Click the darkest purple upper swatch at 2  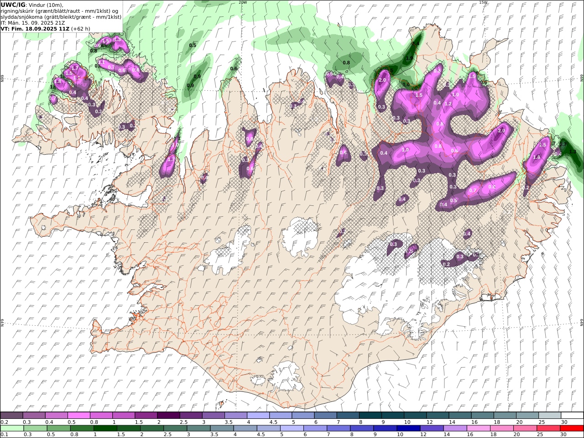click(168, 415)
